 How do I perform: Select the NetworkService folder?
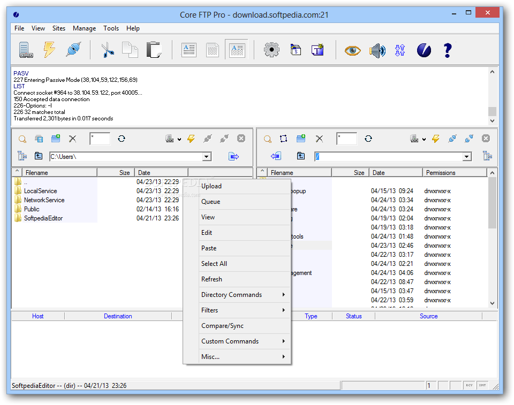click(44, 200)
